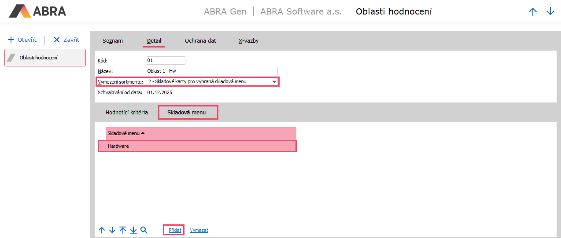Click the ABRA logo
The height and width of the screenshot is (238, 561).
[37, 11]
